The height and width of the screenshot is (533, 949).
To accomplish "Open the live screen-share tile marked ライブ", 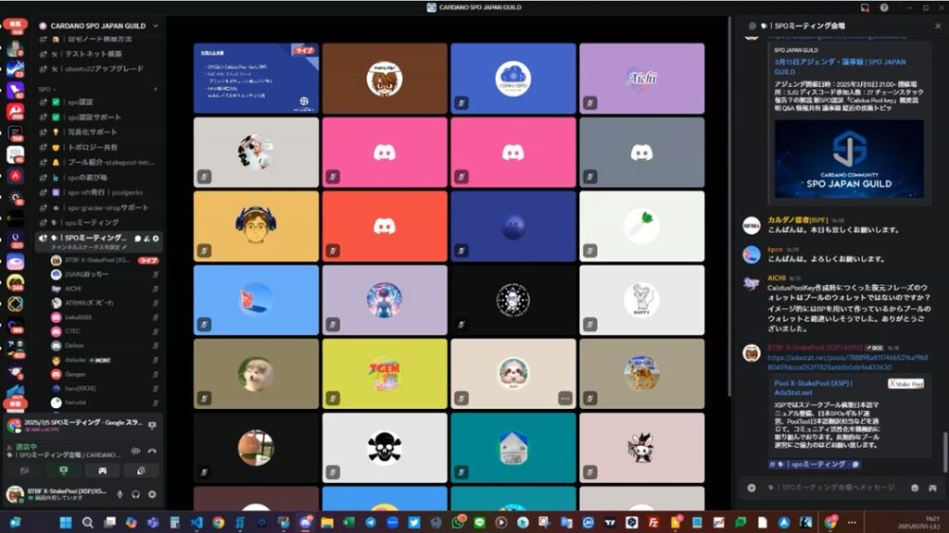I will (x=256, y=79).
